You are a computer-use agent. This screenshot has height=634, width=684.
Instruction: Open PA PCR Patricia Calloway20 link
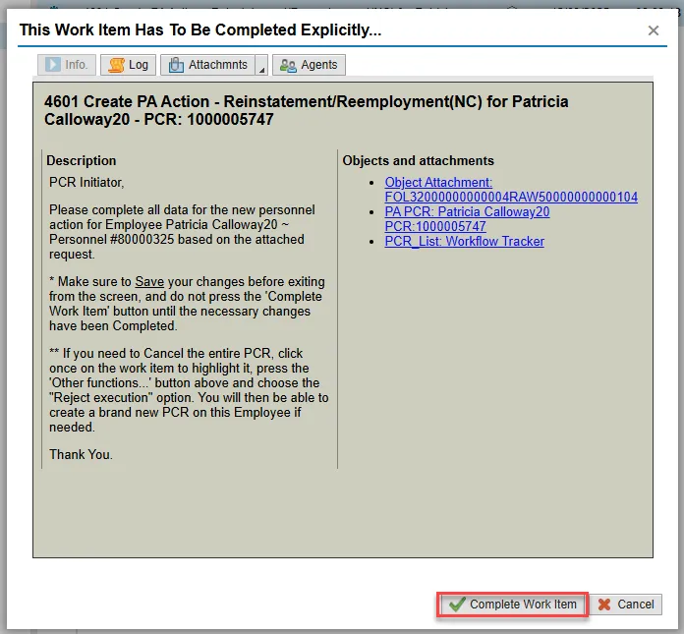click(x=467, y=219)
